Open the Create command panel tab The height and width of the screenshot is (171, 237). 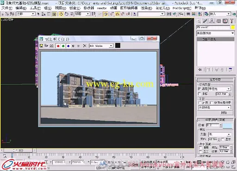coord(199,21)
